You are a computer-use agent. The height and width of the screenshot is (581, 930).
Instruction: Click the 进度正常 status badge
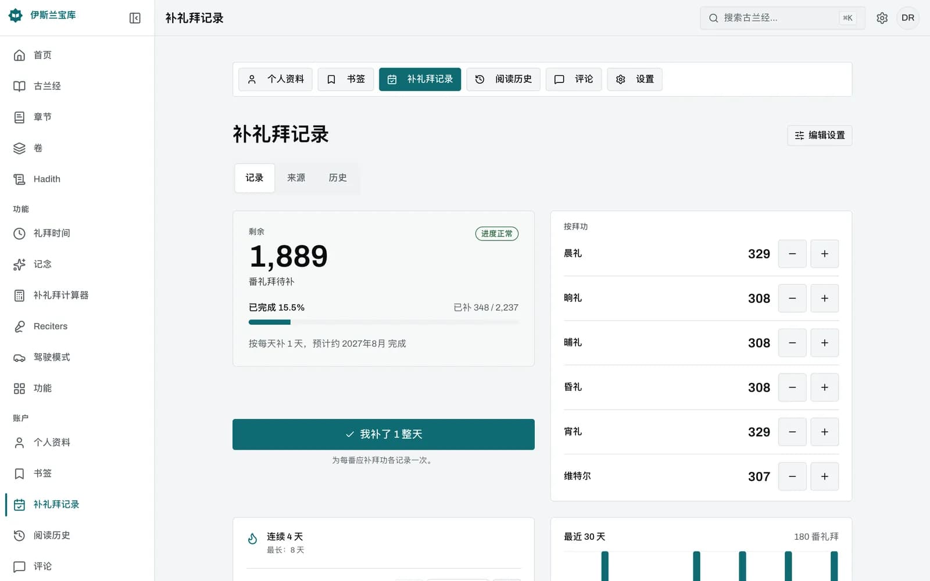497,234
